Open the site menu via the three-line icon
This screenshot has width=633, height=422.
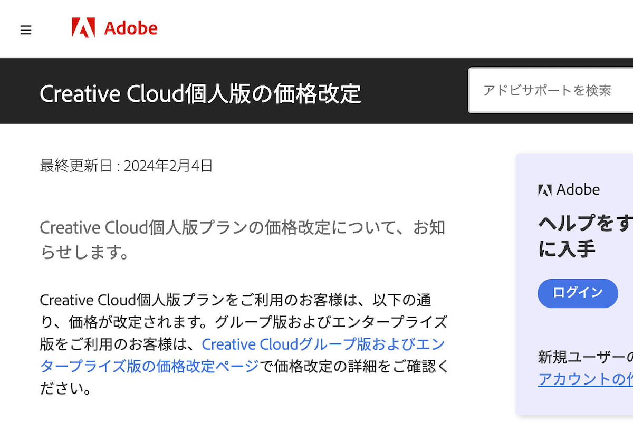click(x=26, y=30)
